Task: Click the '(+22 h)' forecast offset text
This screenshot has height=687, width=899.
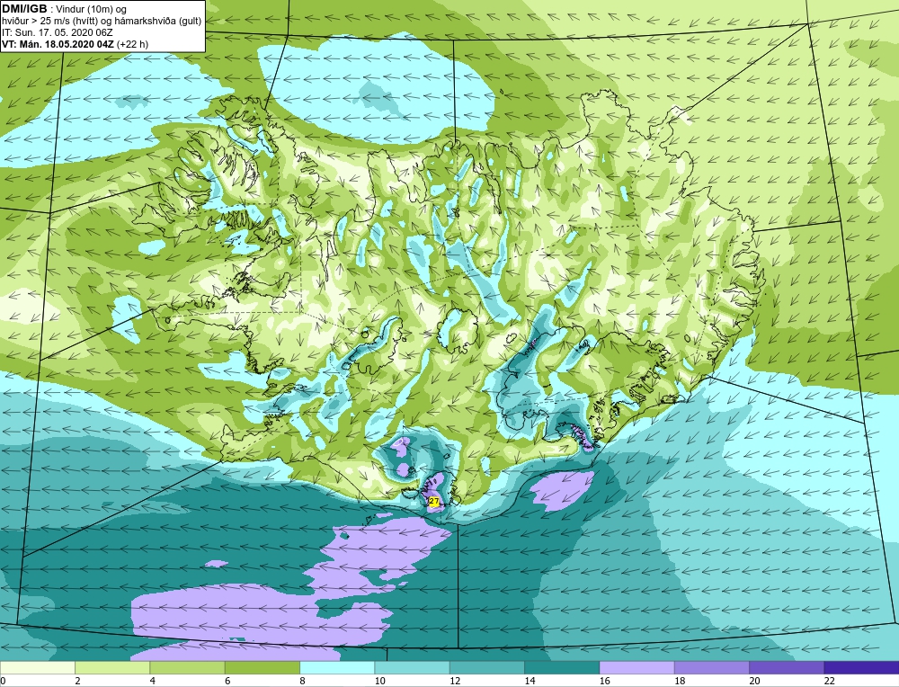Action: pyautogui.click(x=132, y=44)
